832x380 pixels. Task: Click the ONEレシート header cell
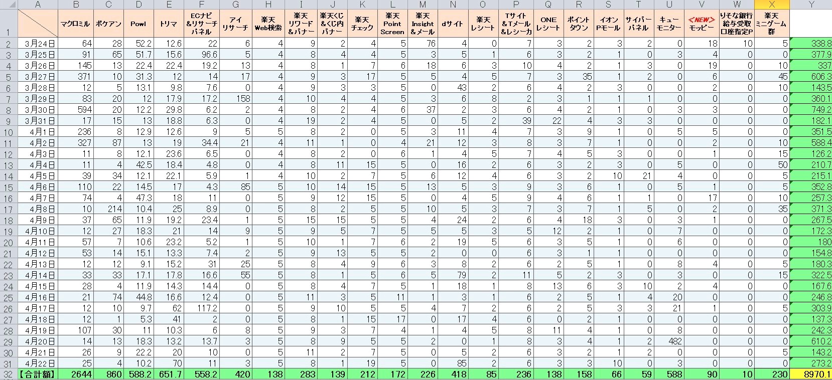coord(548,24)
